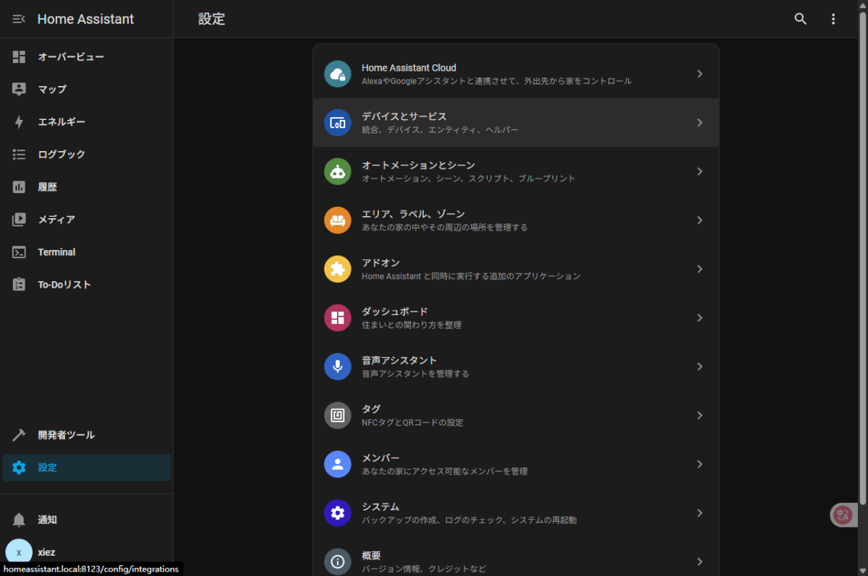Screen dimensions: 868x576
Task: Click the タグ NFC tag icon
Action: (338, 416)
